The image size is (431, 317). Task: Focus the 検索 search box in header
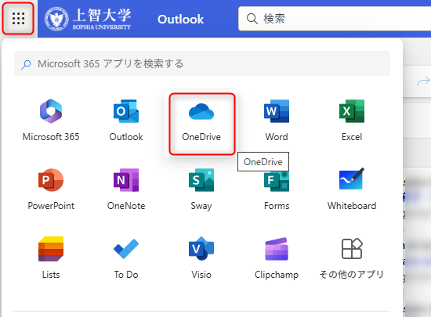click(335, 19)
